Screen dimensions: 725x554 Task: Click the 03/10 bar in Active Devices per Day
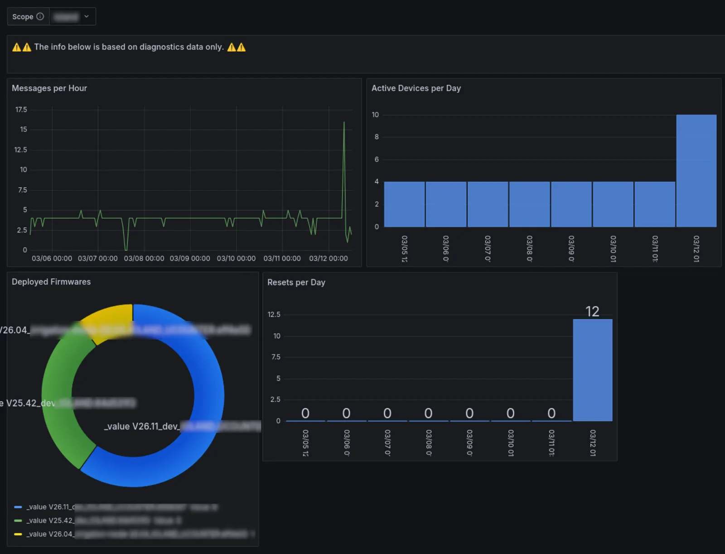pyautogui.click(x=613, y=204)
